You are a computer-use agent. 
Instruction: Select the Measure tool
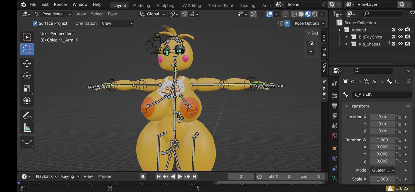point(27,128)
